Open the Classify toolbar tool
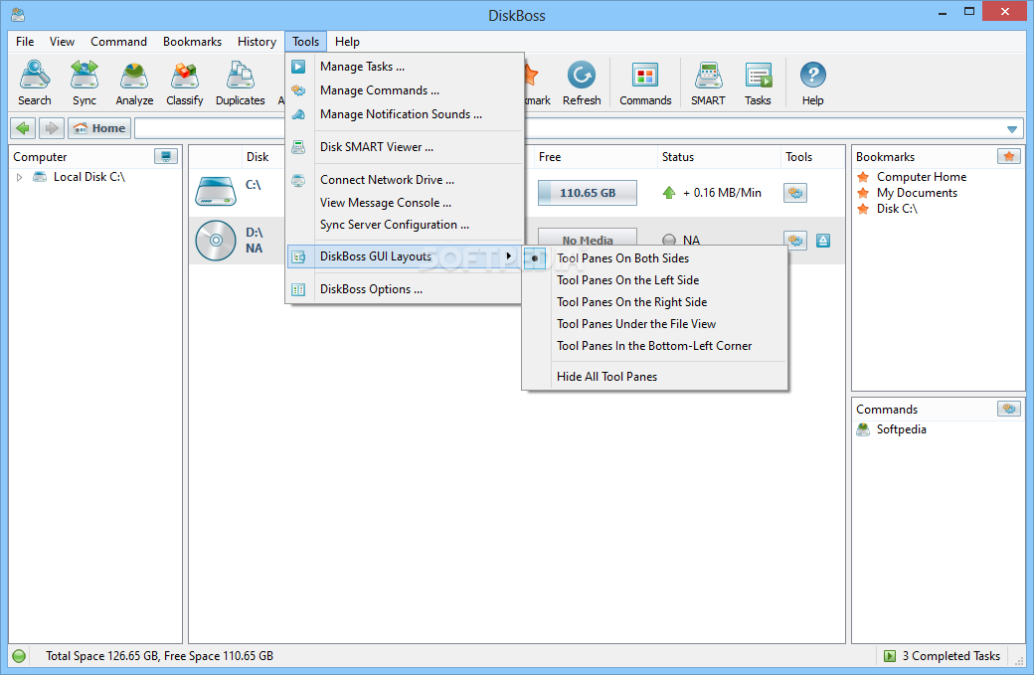Image resolution: width=1034 pixels, height=675 pixels. (185, 83)
